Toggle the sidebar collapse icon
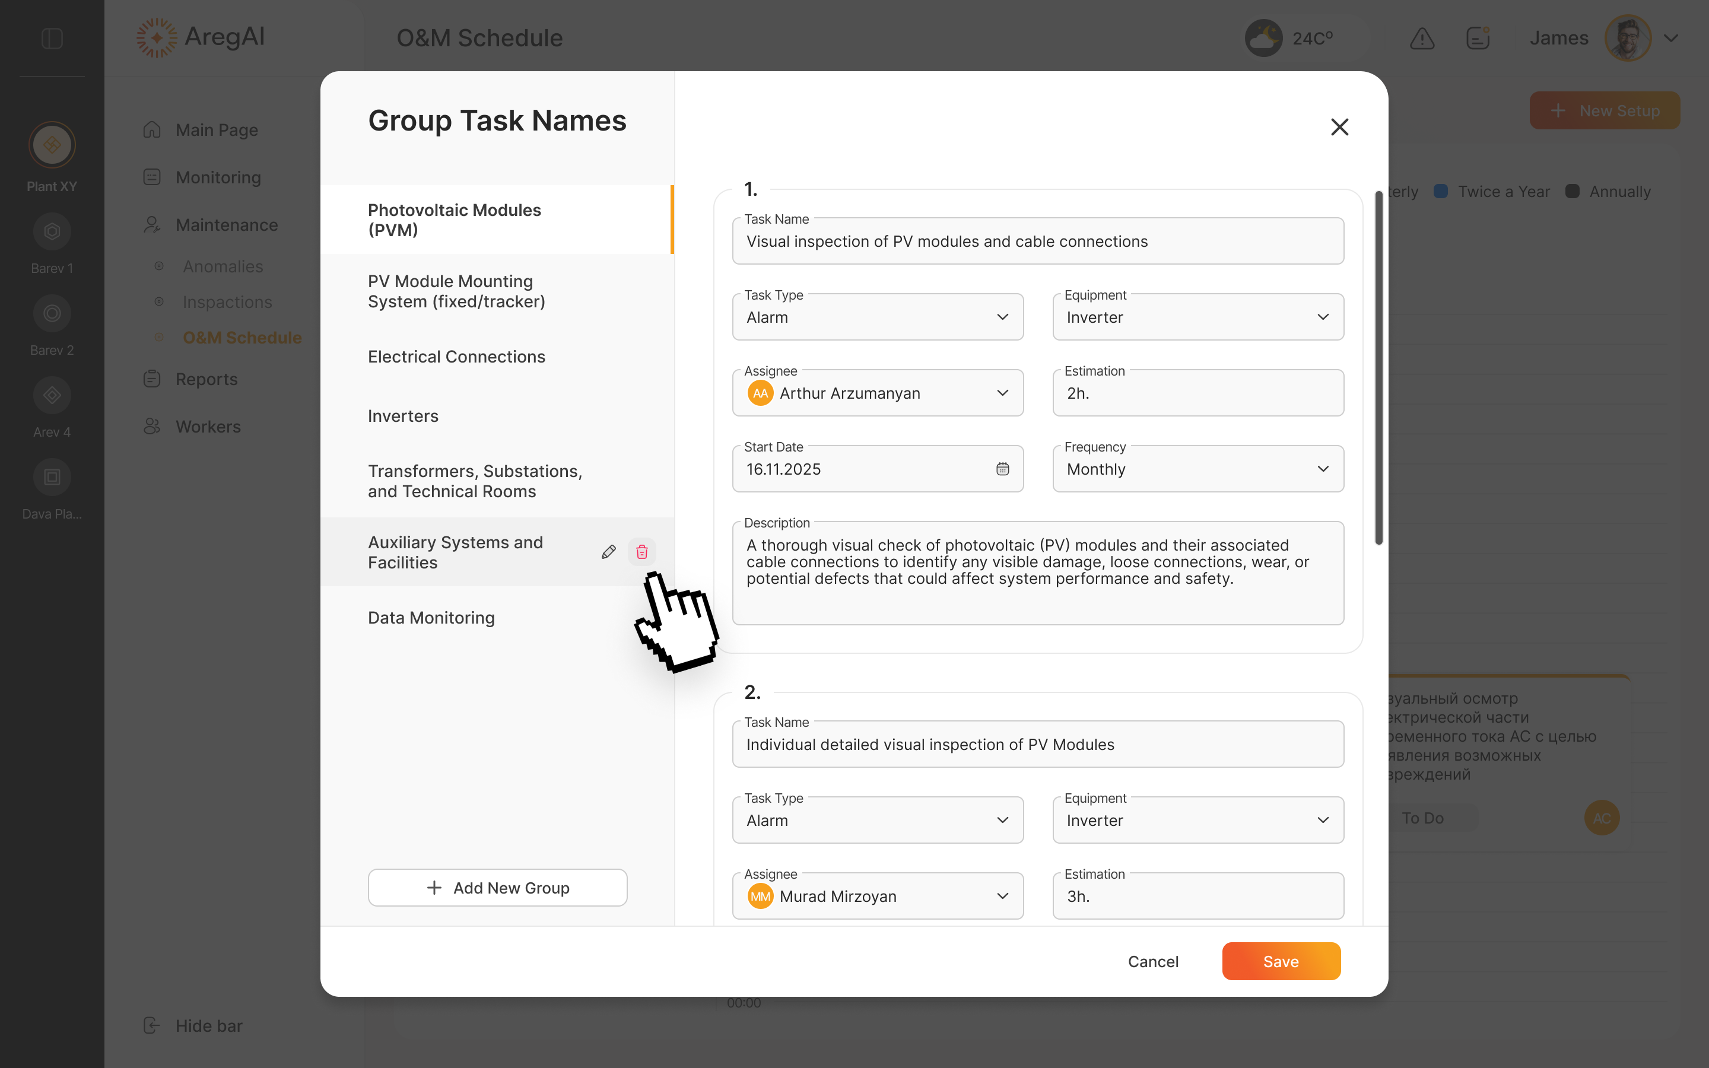This screenshot has width=1709, height=1068. (52, 38)
